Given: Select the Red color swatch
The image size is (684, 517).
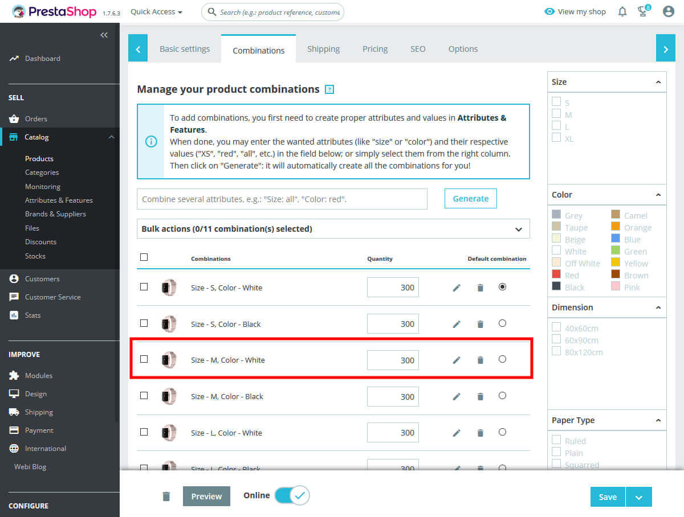Looking at the screenshot, I should pyautogui.click(x=556, y=274).
